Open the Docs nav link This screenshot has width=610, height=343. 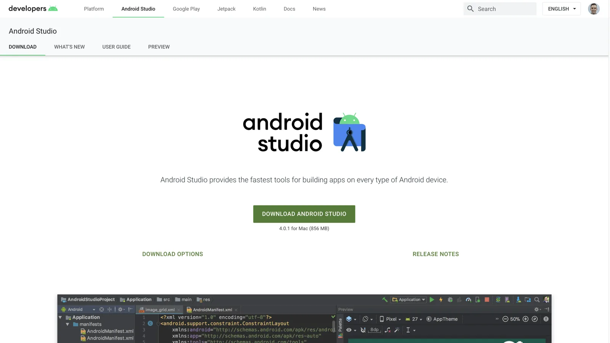(289, 9)
